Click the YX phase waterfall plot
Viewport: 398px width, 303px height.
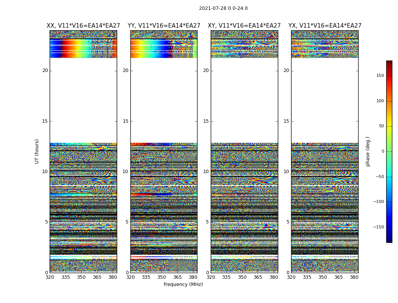pyautogui.click(x=324, y=151)
